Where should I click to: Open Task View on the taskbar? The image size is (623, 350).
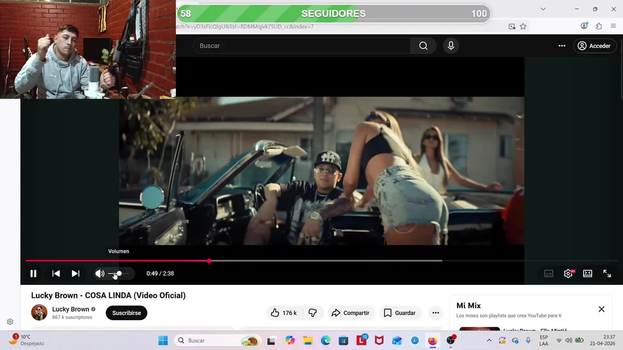pos(272,341)
